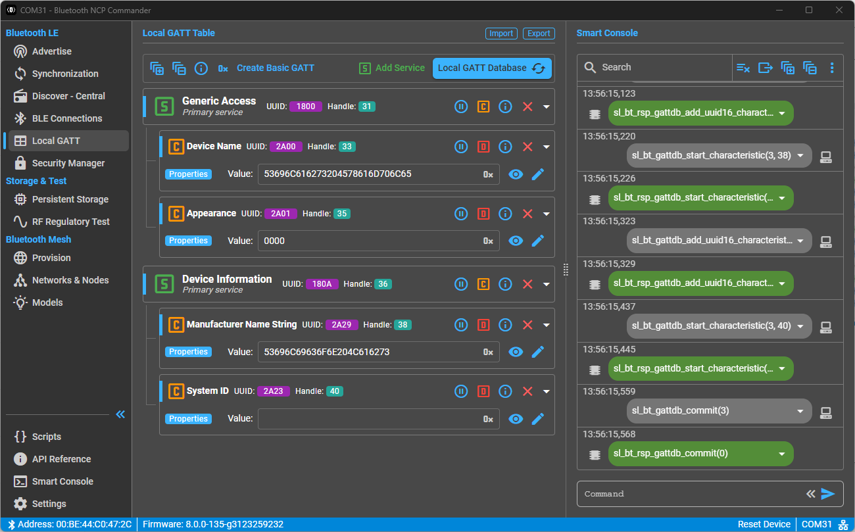Send the console command
This screenshot has width=855, height=532.
pos(828,494)
